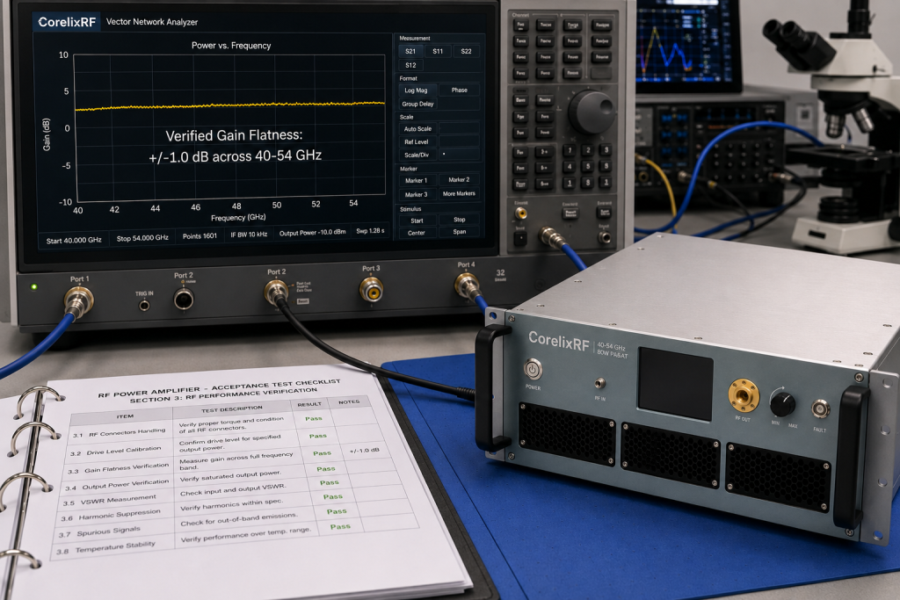This screenshot has width=900, height=600.
Task: Click the RF IN connector on the amplifier
Action: pyautogui.click(x=599, y=383)
